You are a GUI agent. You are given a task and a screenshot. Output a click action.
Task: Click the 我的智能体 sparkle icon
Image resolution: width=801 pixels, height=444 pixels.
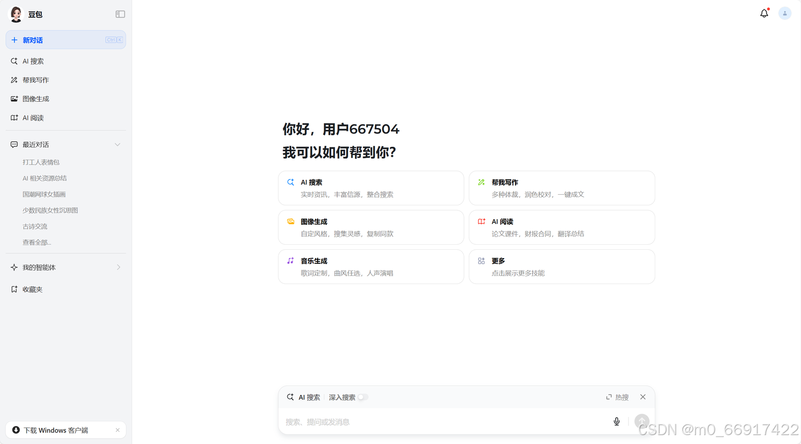(14, 268)
